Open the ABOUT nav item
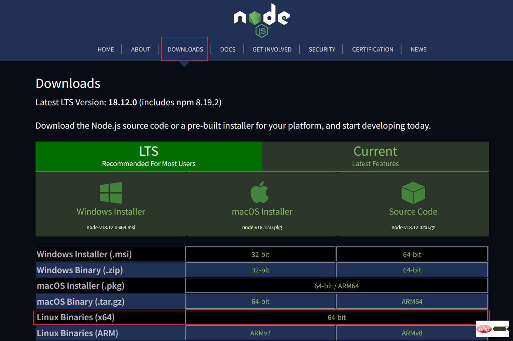 tap(141, 49)
